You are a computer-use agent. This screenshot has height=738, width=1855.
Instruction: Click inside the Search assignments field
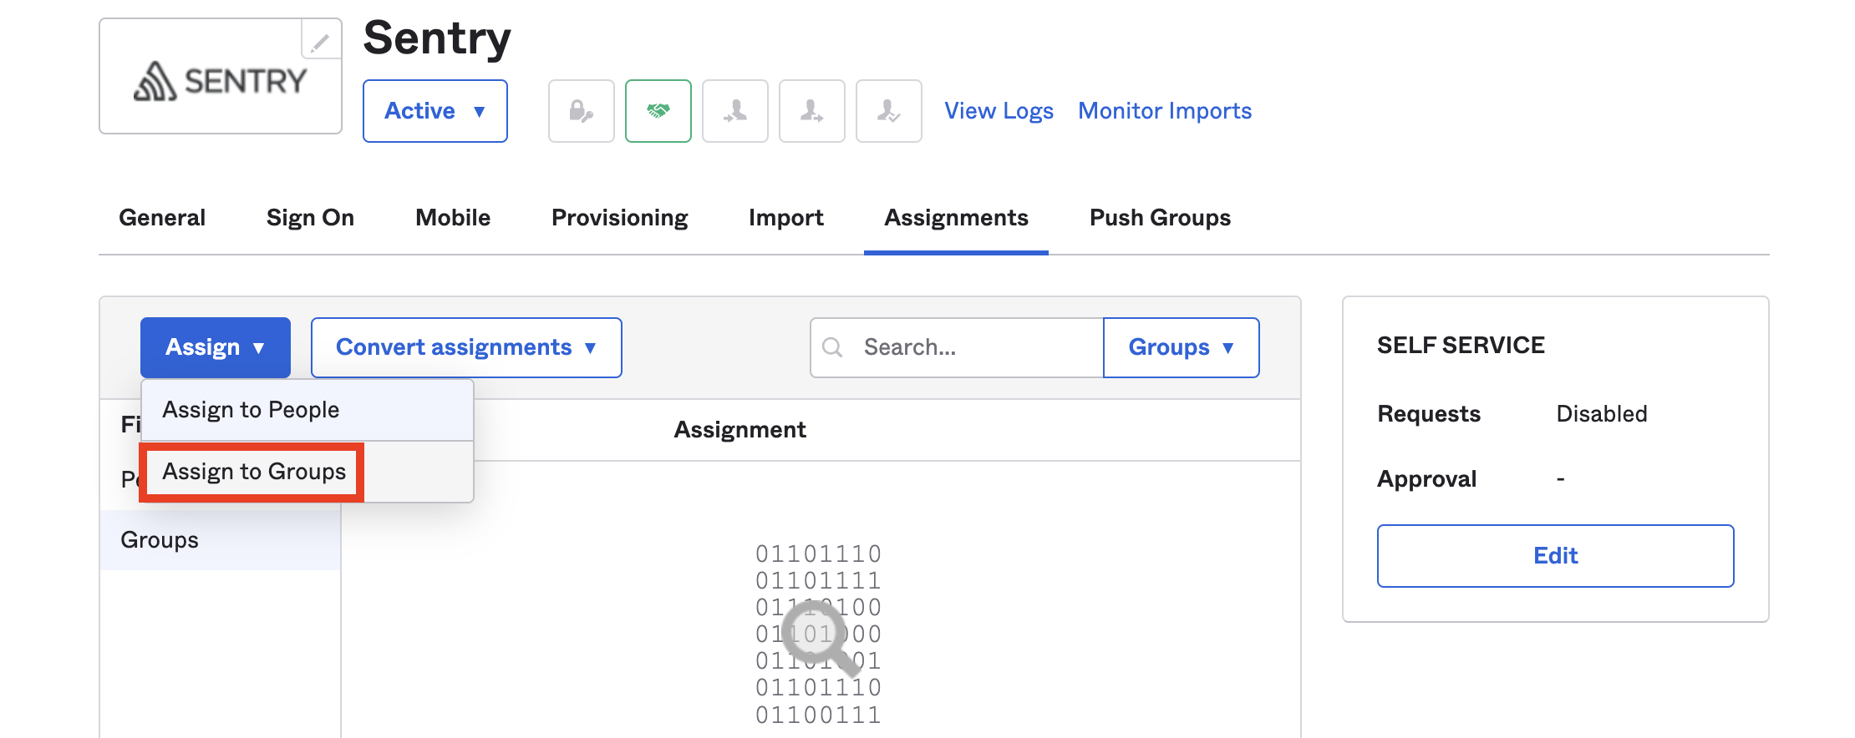click(x=953, y=346)
